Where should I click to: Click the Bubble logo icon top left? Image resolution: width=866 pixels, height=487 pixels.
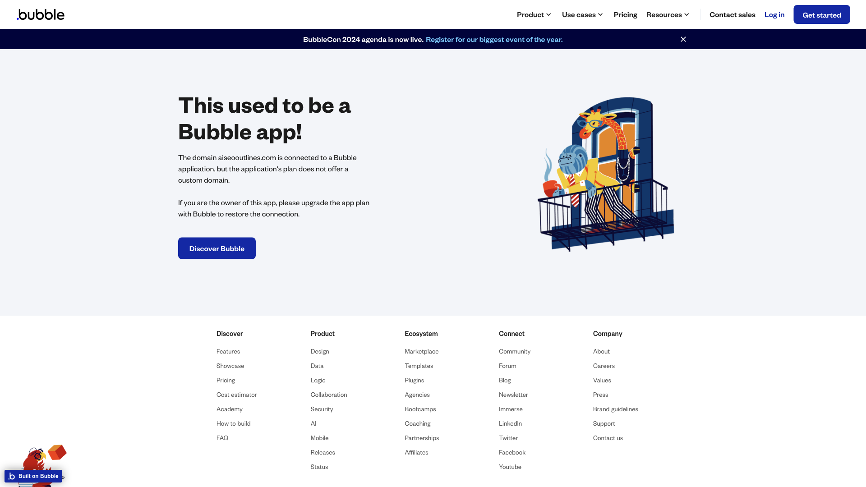(41, 14)
